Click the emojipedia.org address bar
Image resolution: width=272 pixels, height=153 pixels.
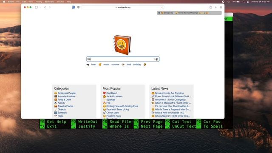[x=123, y=7]
